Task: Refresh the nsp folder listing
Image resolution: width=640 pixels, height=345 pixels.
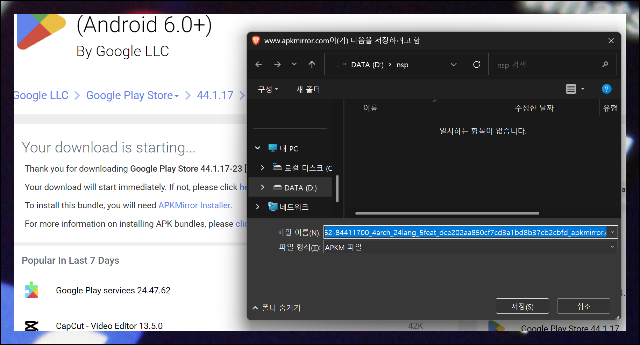Action: (477, 65)
